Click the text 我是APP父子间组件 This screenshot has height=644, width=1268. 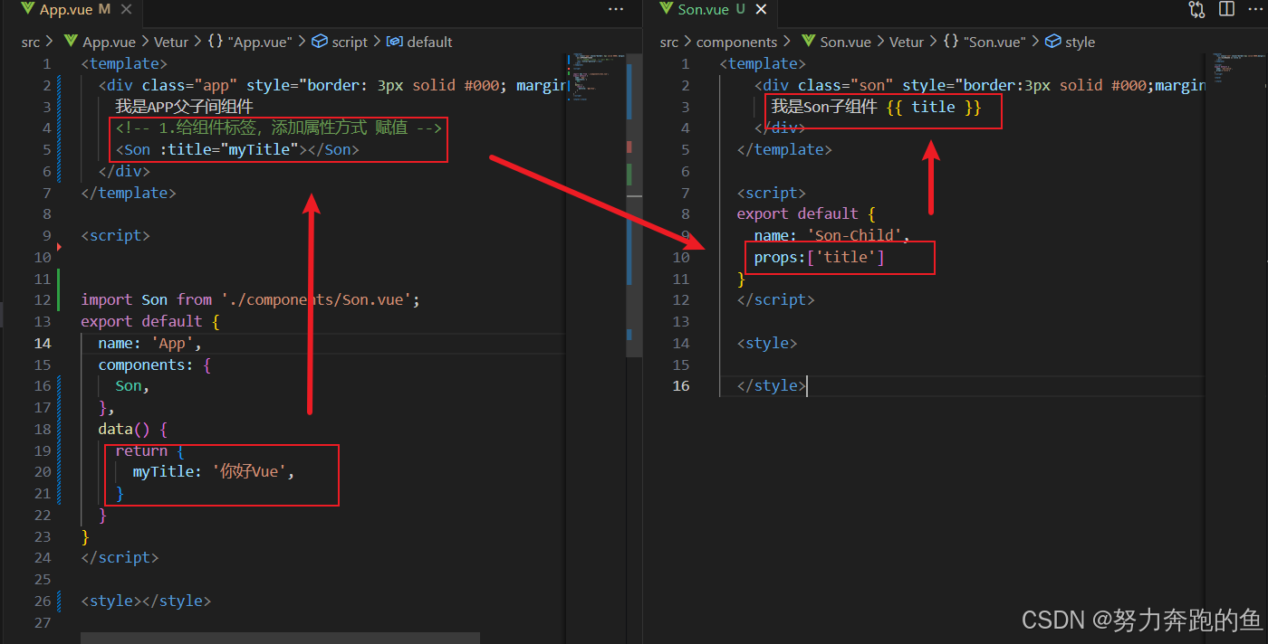click(184, 107)
